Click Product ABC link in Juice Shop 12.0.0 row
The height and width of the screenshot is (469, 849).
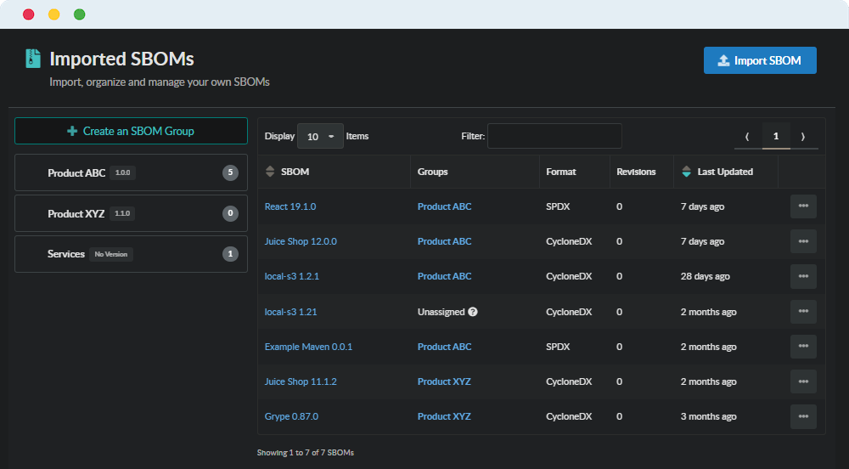(445, 241)
